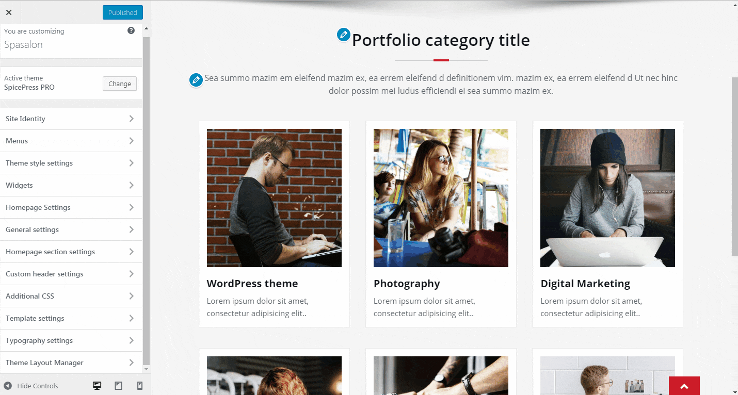Close the customizer with the X icon
The width and height of the screenshot is (738, 395).
pos(9,12)
